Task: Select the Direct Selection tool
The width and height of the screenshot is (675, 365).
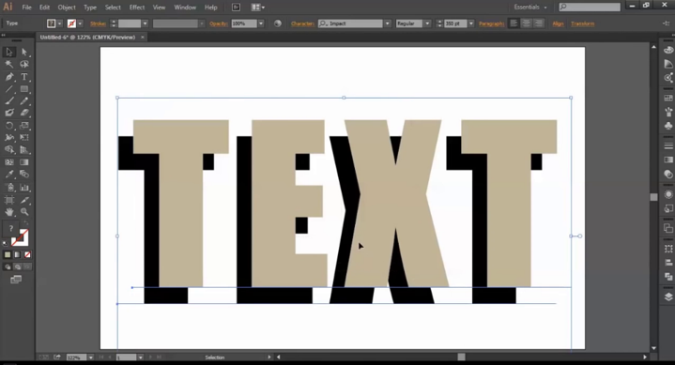Action: tap(24, 53)
